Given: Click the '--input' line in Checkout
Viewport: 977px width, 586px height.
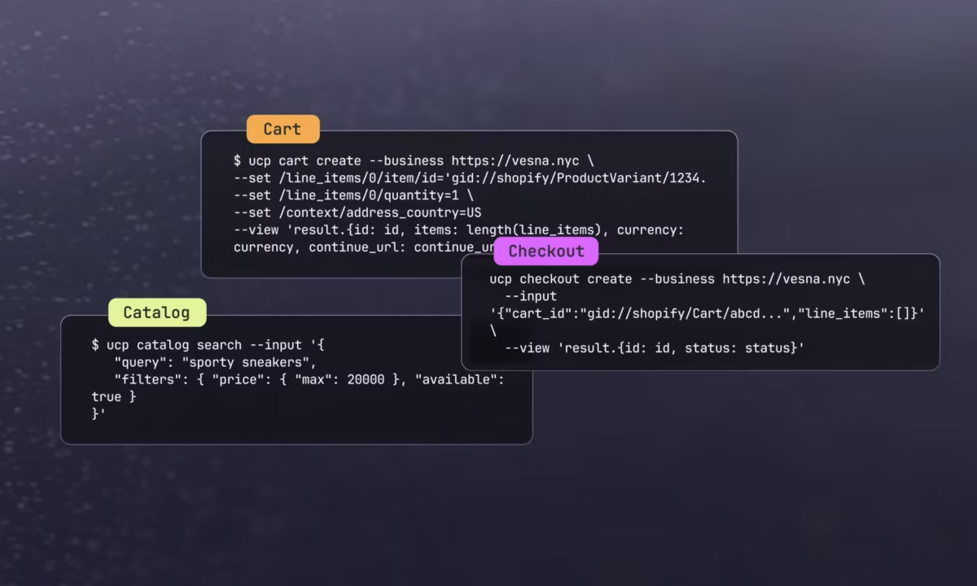Looking at the screenshot, I should (531, 296).
